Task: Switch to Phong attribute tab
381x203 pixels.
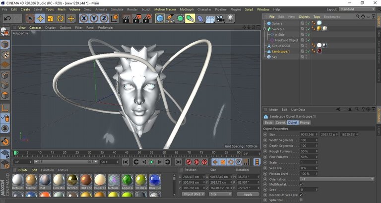Action: 305,123
